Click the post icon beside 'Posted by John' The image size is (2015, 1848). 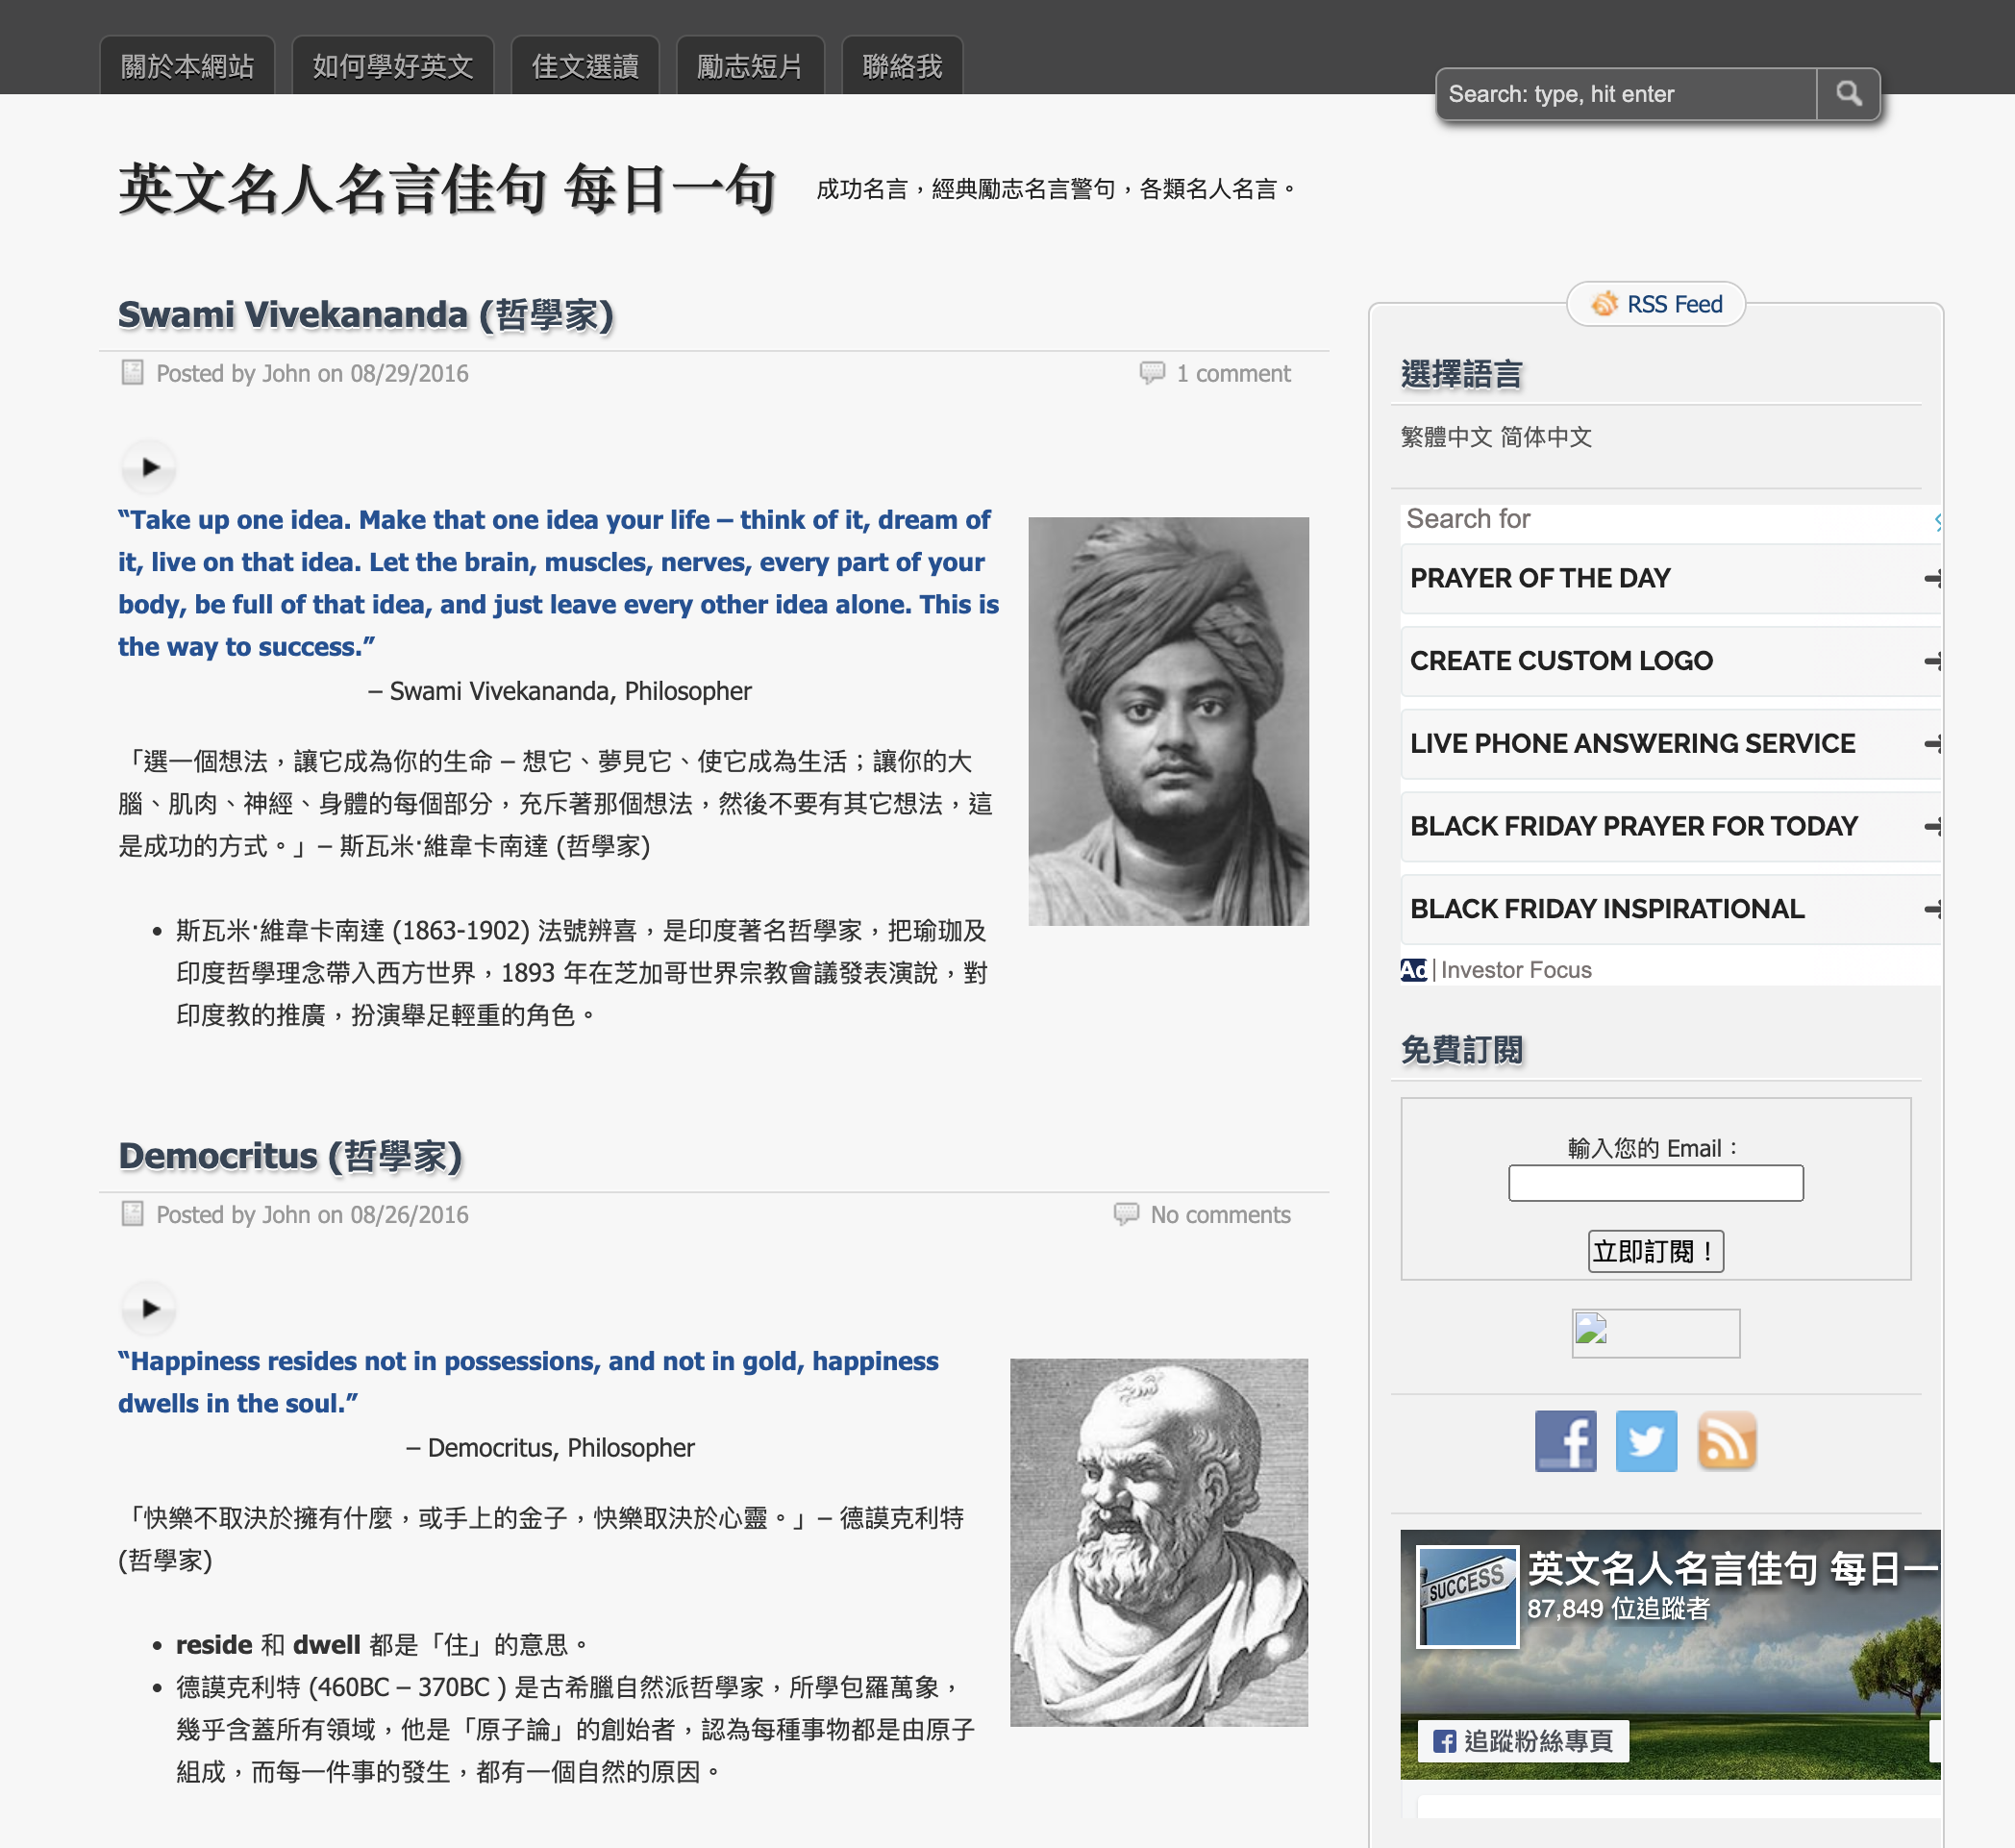click(x=131, y=372)
